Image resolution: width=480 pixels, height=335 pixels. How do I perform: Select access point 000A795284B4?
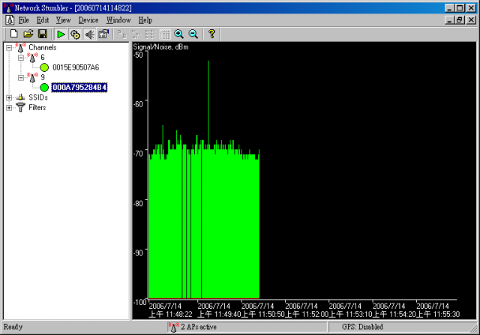click(79, 88)
